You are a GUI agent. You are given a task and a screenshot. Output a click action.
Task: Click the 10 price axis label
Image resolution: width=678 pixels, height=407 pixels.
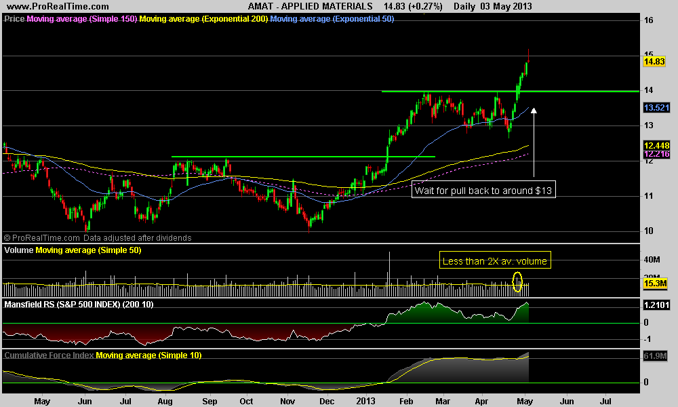(649, 231)
